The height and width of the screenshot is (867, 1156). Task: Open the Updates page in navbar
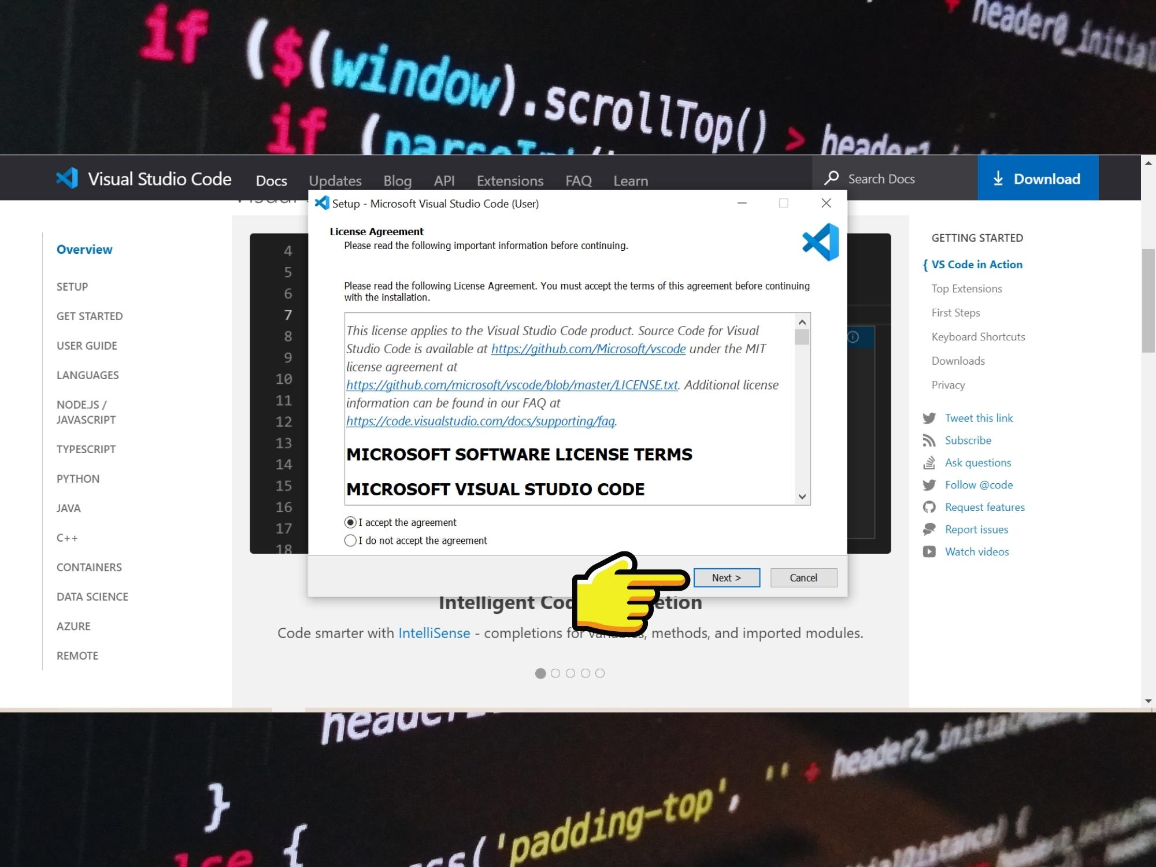click(x=335, y=181)
